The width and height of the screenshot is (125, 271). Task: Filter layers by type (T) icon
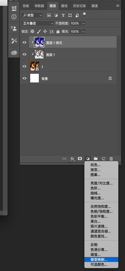tap(63, 15)
